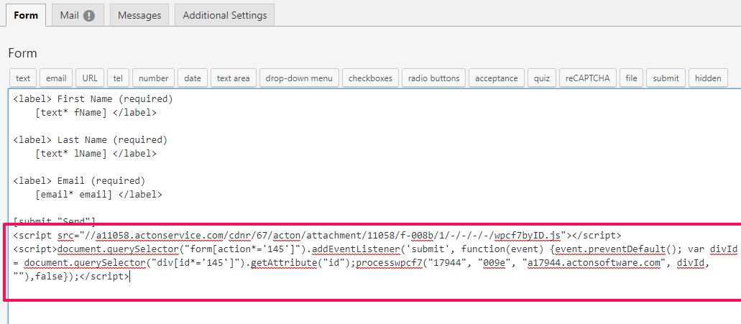
Task: Click the 'a17944.actonsoftware.com' text in script
Action: click(x=596, y=263)
